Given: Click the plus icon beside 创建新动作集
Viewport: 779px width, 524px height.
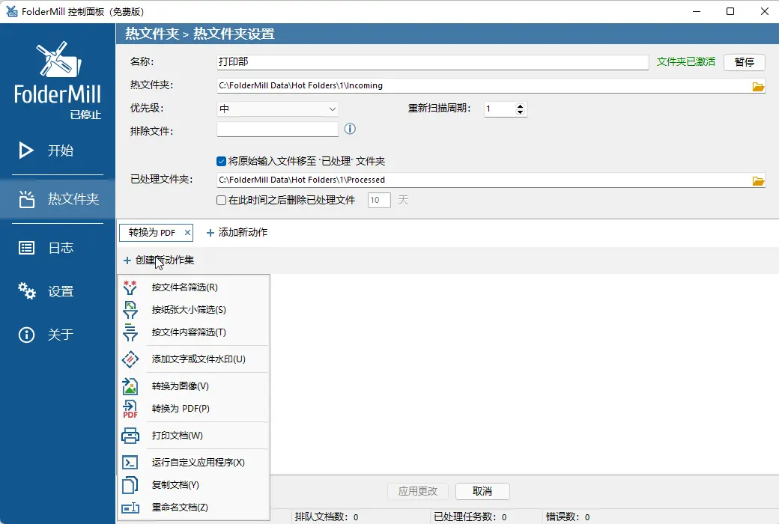Looking at the screenshot, I should [x=127, y=261].
